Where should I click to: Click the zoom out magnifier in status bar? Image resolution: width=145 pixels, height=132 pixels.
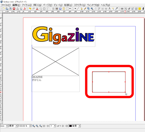point(33,126)
